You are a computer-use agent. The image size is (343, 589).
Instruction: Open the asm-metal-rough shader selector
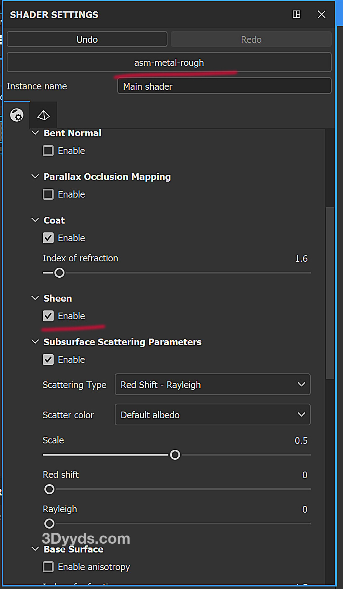coord(169,63)
